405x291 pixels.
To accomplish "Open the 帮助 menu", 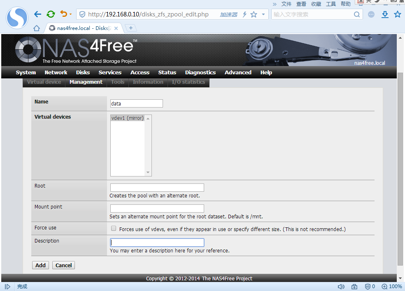I will tap(346, 4).
